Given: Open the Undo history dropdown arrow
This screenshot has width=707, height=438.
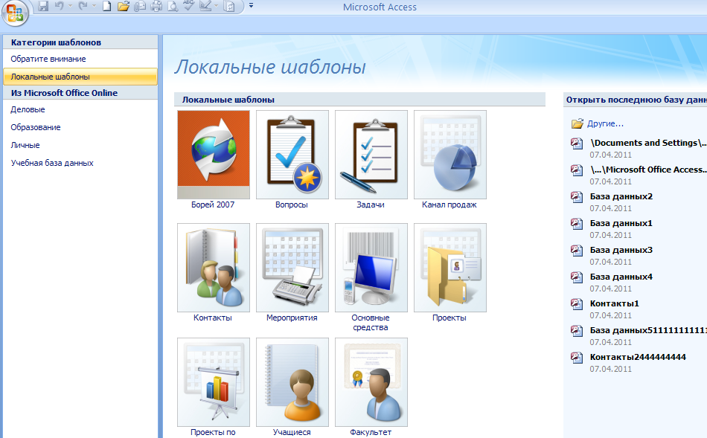Looking at the screenshot, I should coord(70,6).
